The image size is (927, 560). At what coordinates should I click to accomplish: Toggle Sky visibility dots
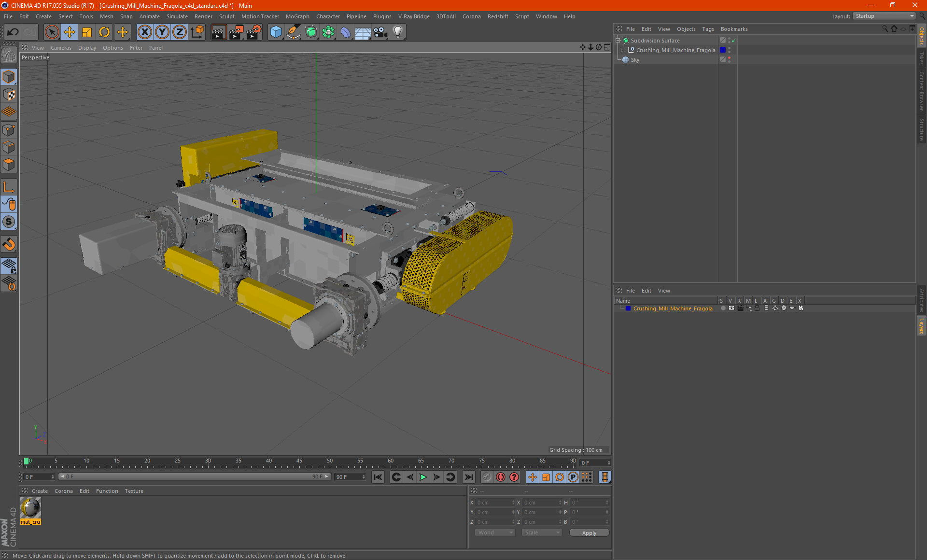730,60
